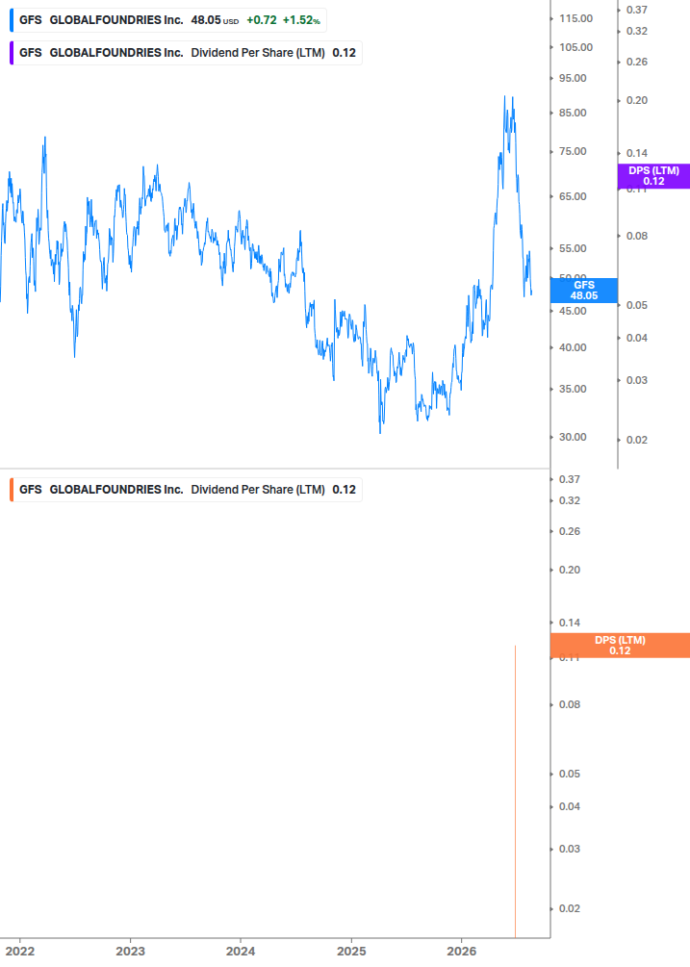Click the 2025 label on the time axis
The image size is (690, 967).
(x=351, y=952)
